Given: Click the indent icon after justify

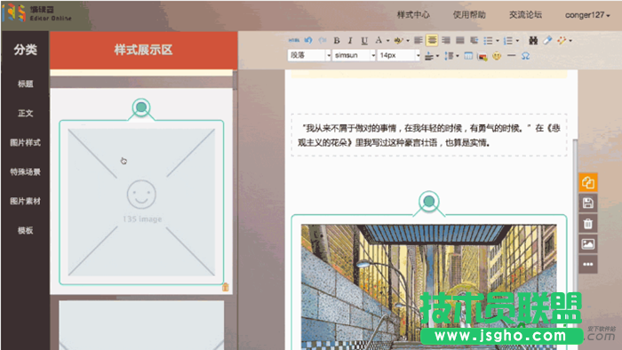Looking at the screenshot, I should (x=474, y=41).
